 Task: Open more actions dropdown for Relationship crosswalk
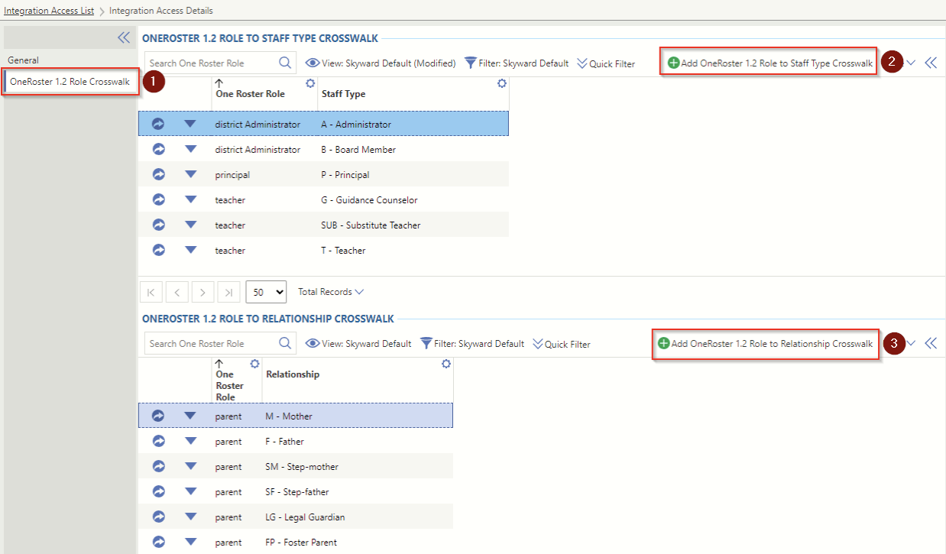tap(911, 344)
